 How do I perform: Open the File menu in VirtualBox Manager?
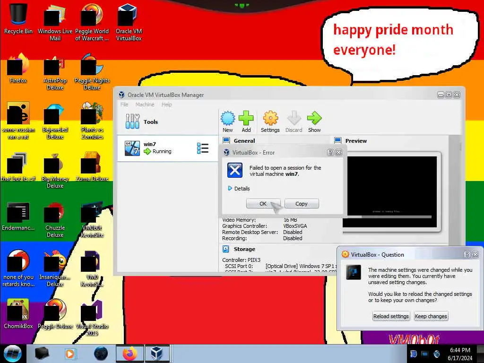(x=124, y=104)
